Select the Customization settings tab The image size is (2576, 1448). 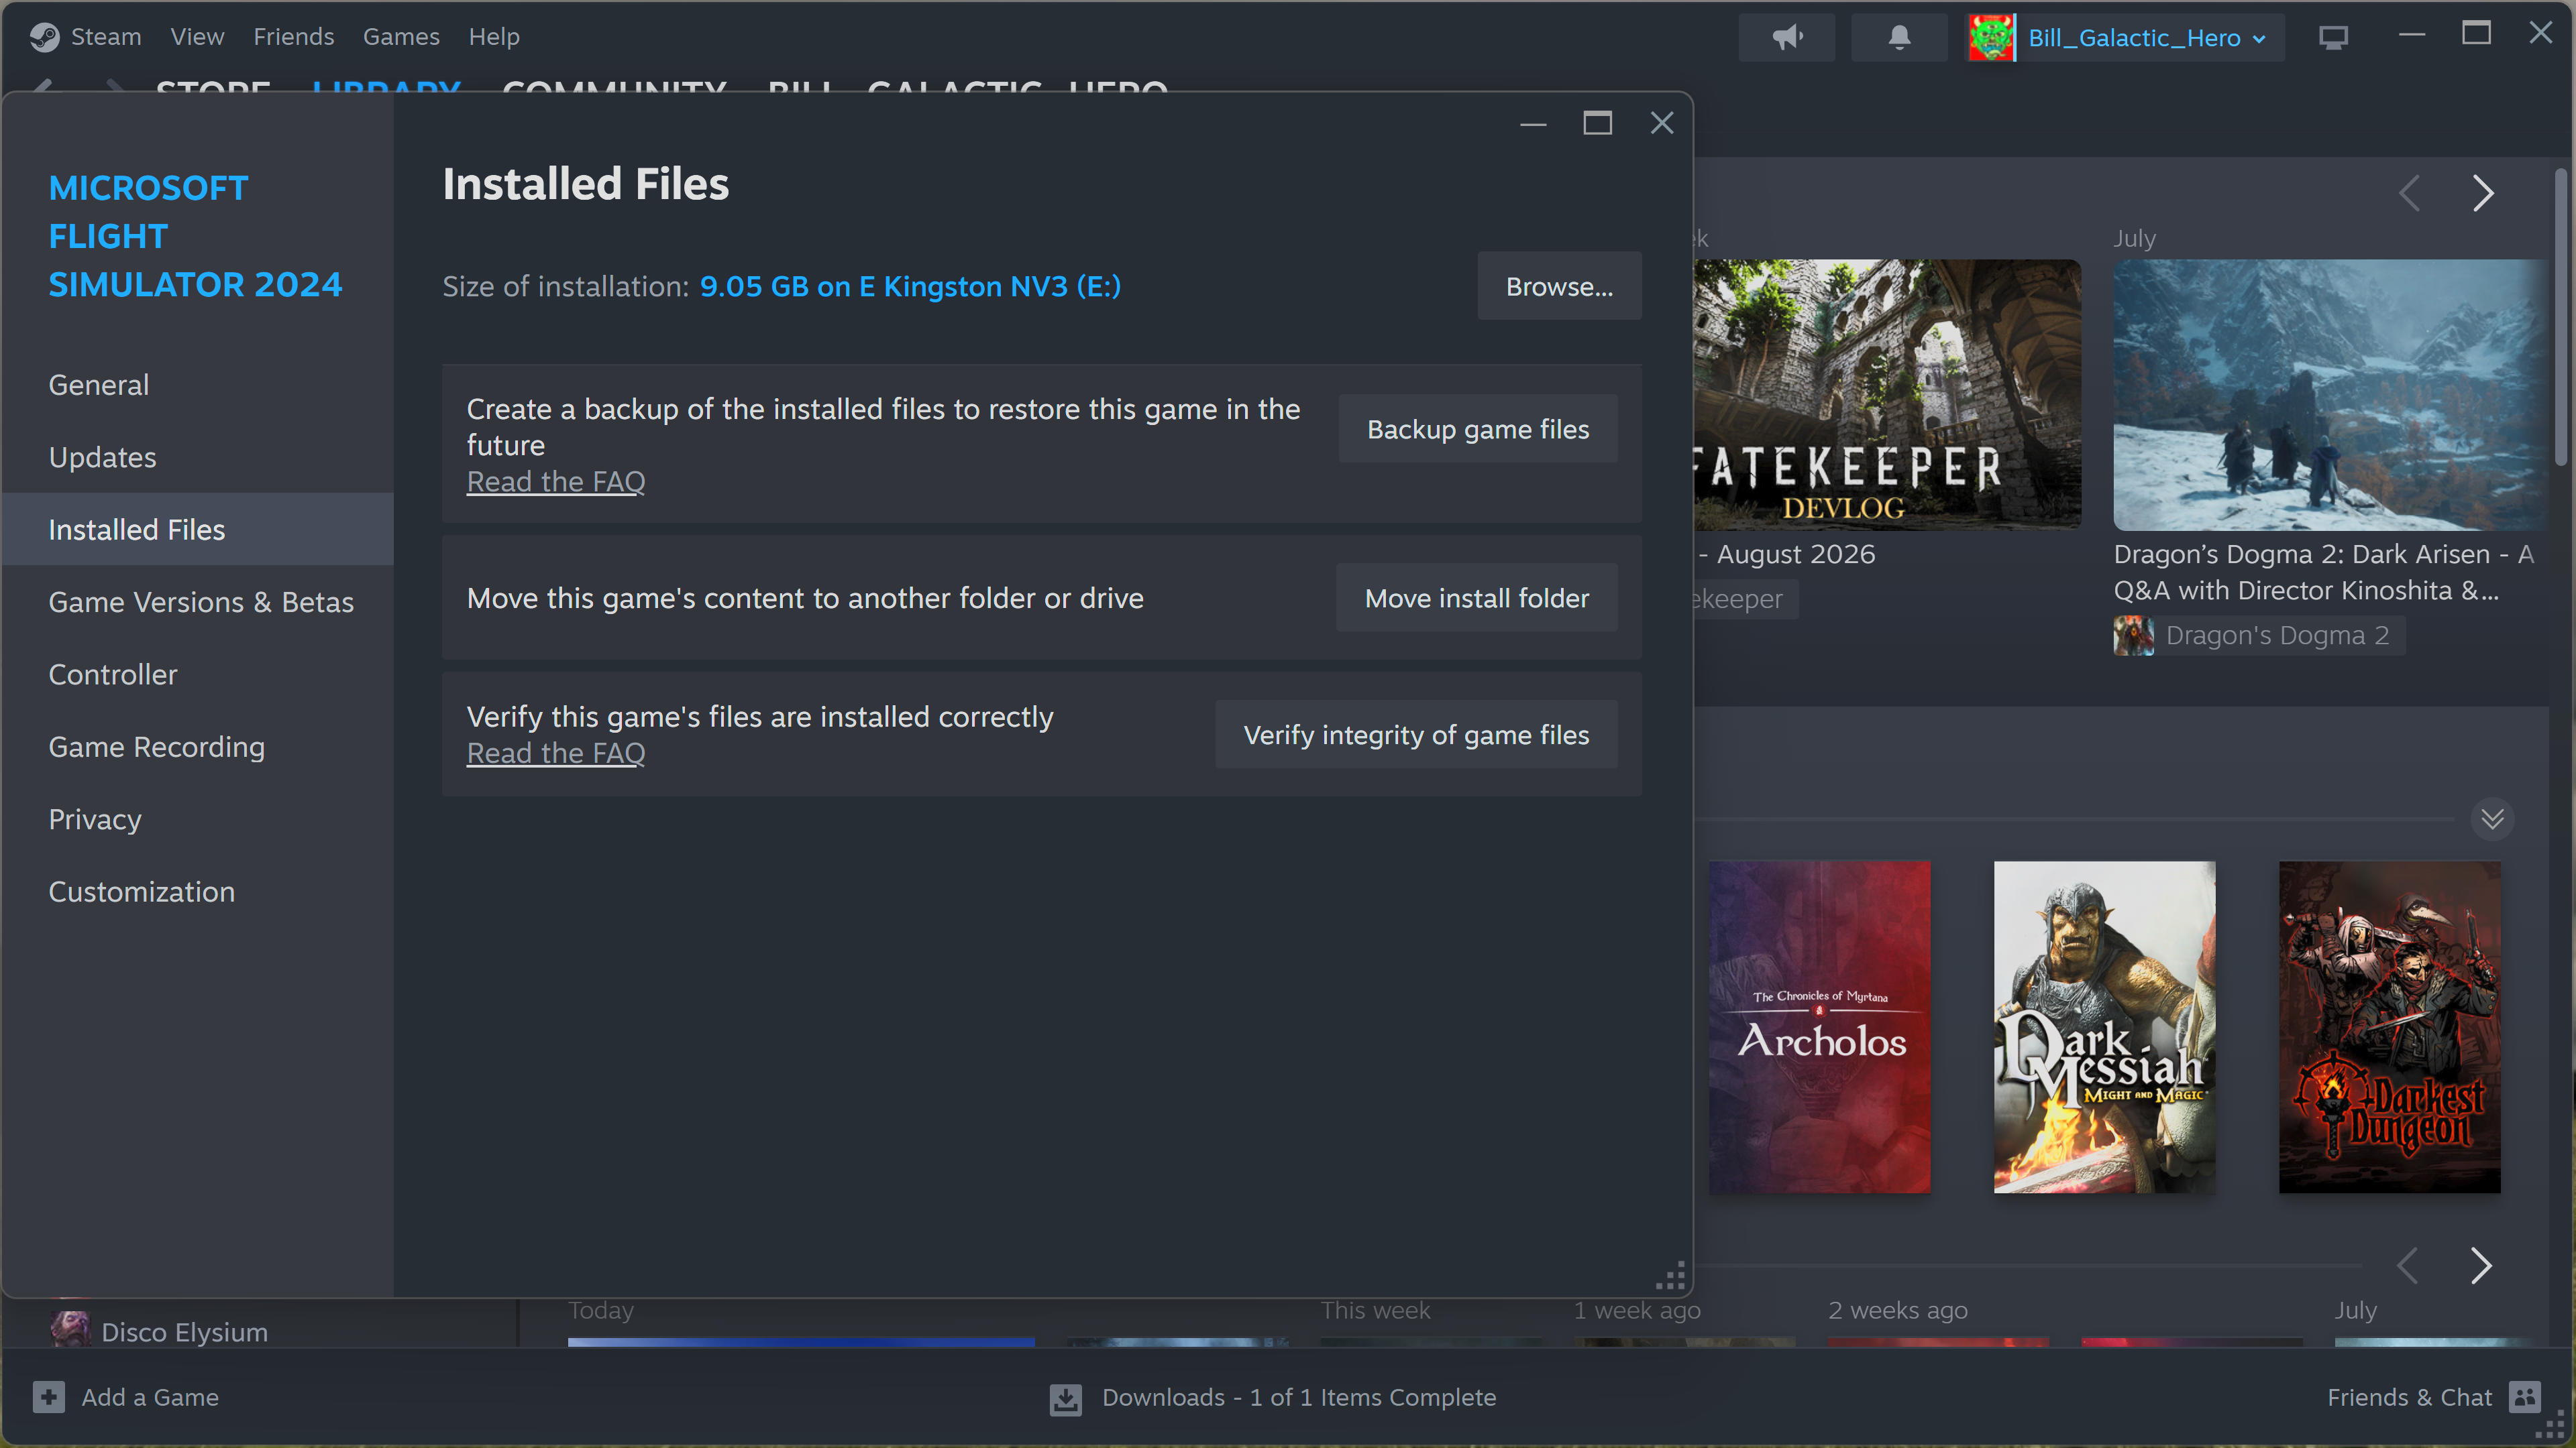pos(198,892)
